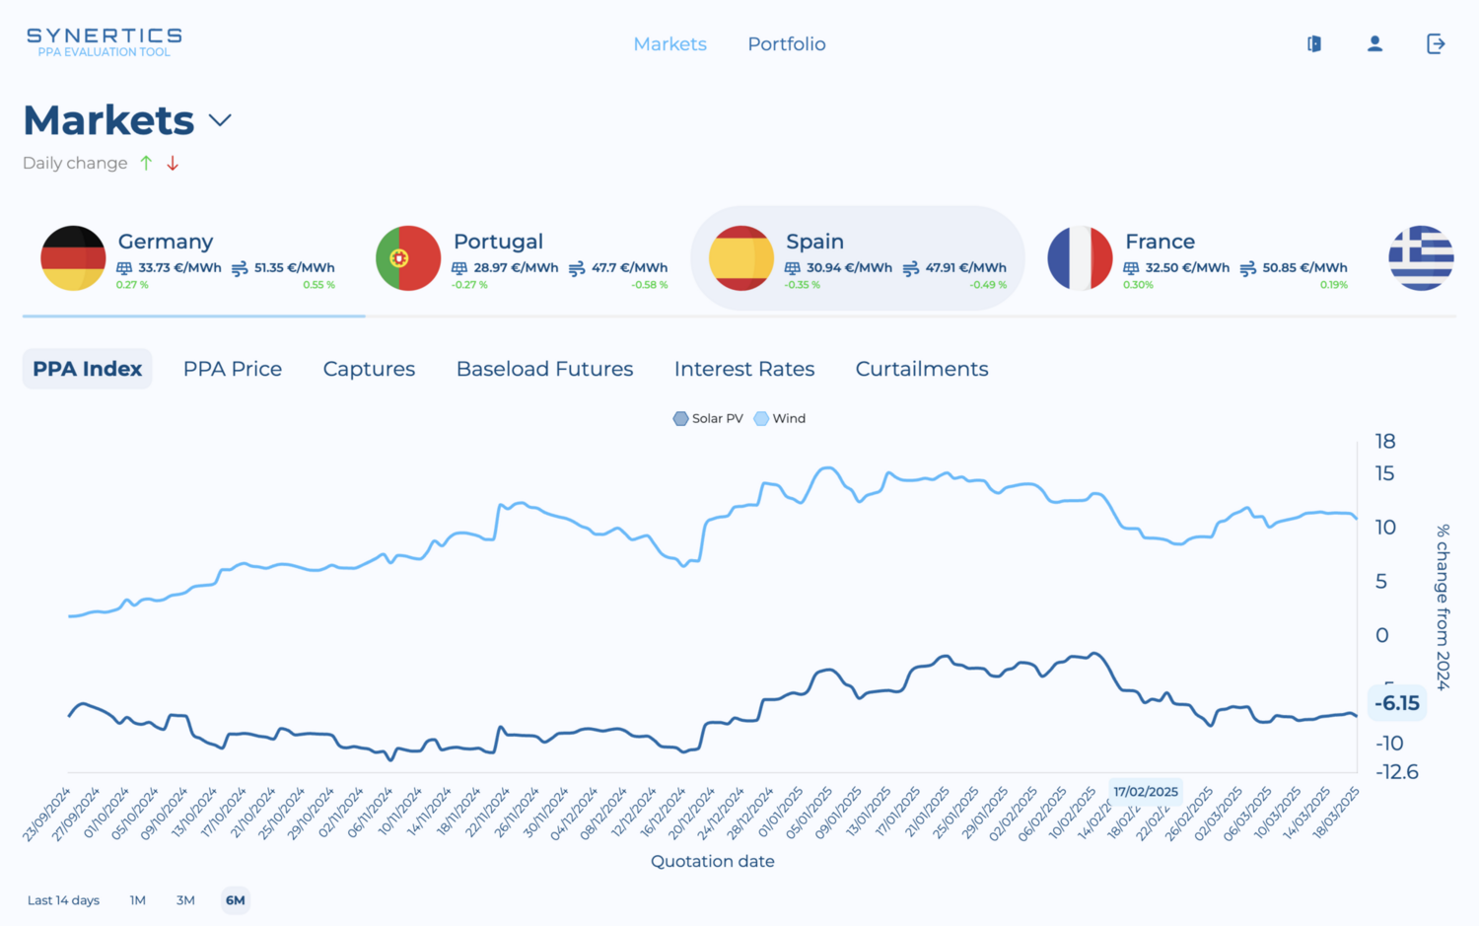Click the logout icon
The width and height of the screenshot is (1479, 926).
coord(1436,43)
